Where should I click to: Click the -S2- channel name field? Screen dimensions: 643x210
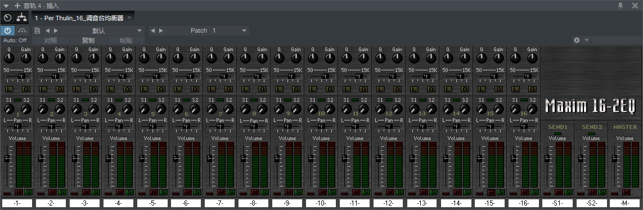(591, 203)
